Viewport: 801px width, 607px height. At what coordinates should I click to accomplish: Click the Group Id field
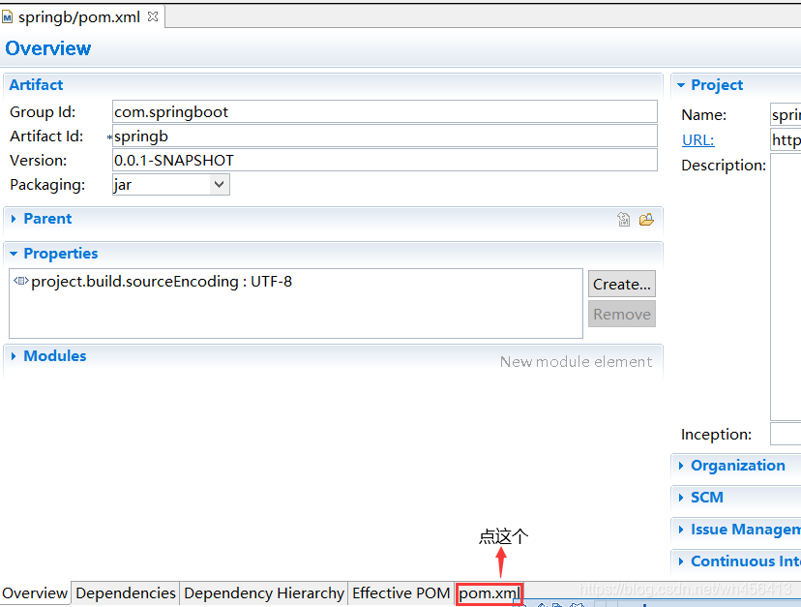click(385, 111)
